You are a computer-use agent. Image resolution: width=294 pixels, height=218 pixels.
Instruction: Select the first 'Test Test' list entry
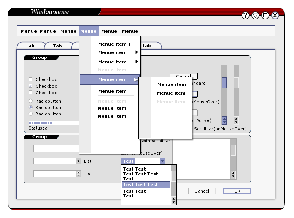coord(134,169)
